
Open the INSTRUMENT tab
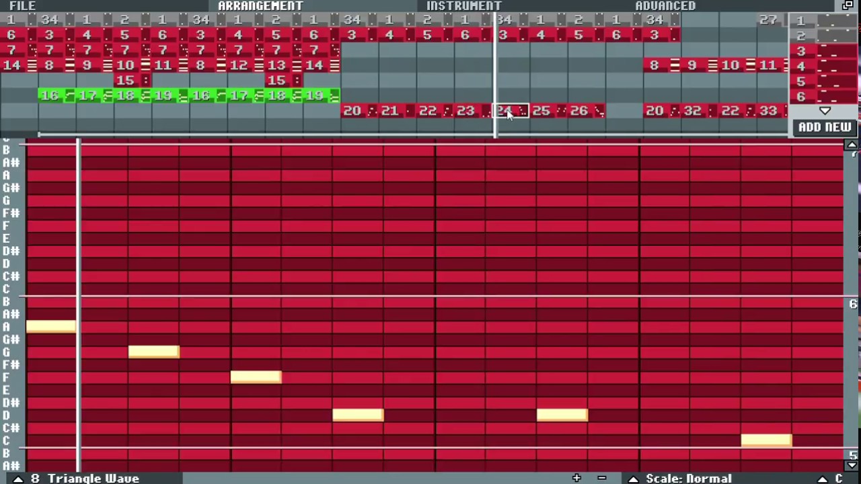pos(463,5)
